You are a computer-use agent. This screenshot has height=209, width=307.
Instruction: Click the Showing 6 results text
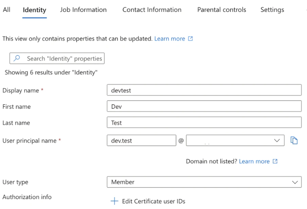pos(51,72)
